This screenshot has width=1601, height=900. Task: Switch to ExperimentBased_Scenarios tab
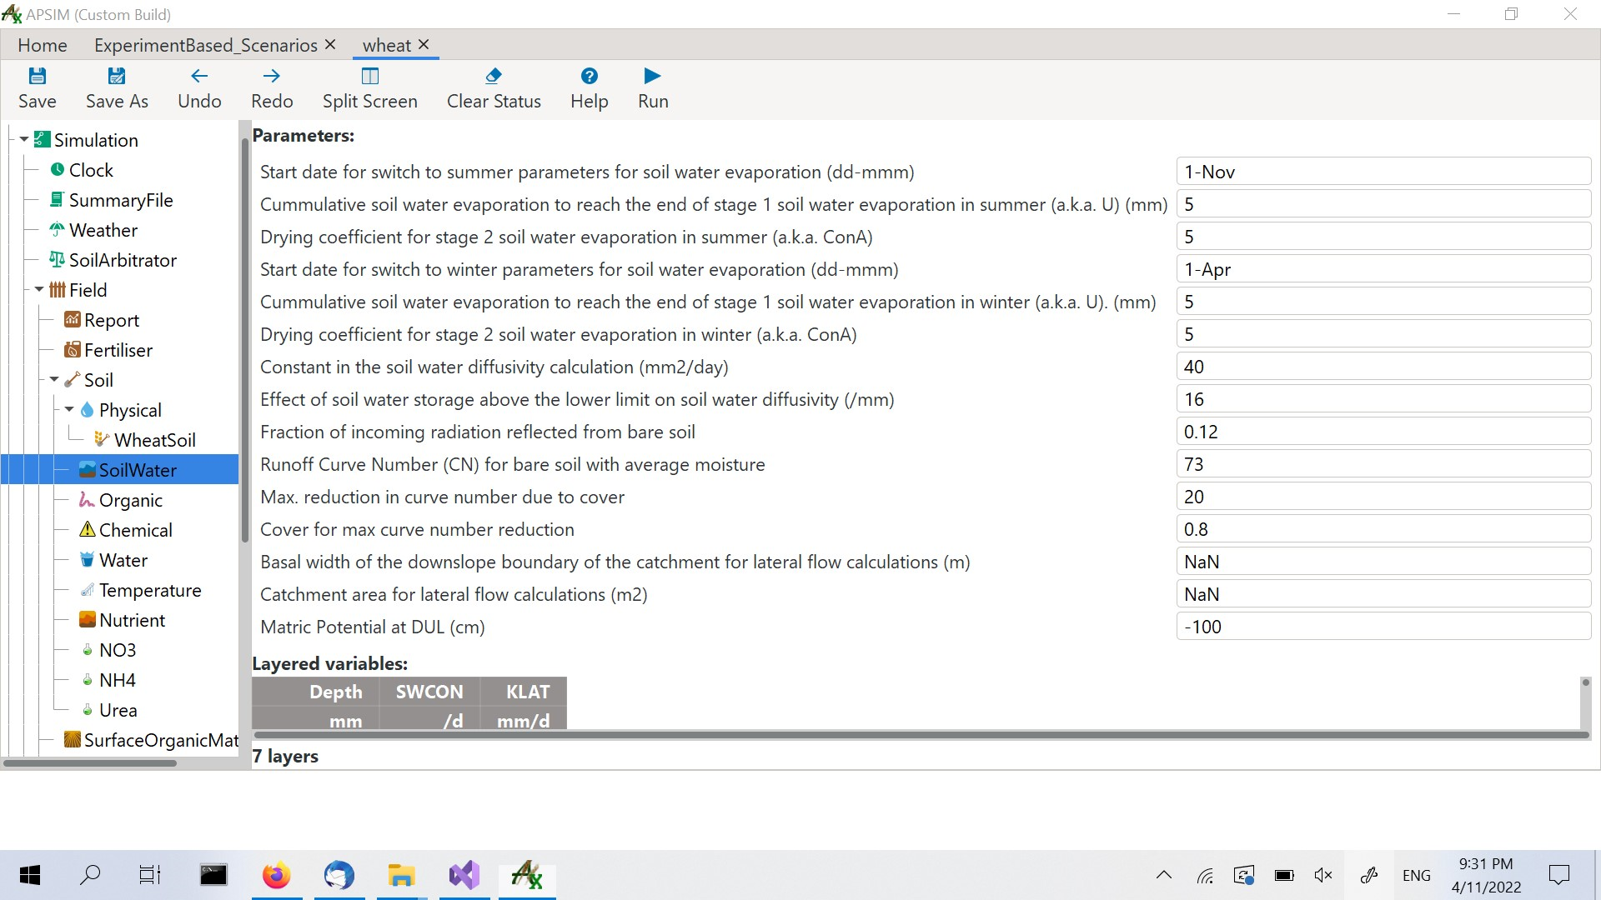[x=205, y=45]
